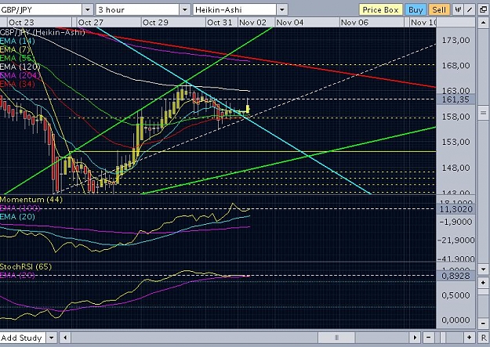The image size is (490, 347).
Task: Click the 148,00 price axis label
Action: 456,168
